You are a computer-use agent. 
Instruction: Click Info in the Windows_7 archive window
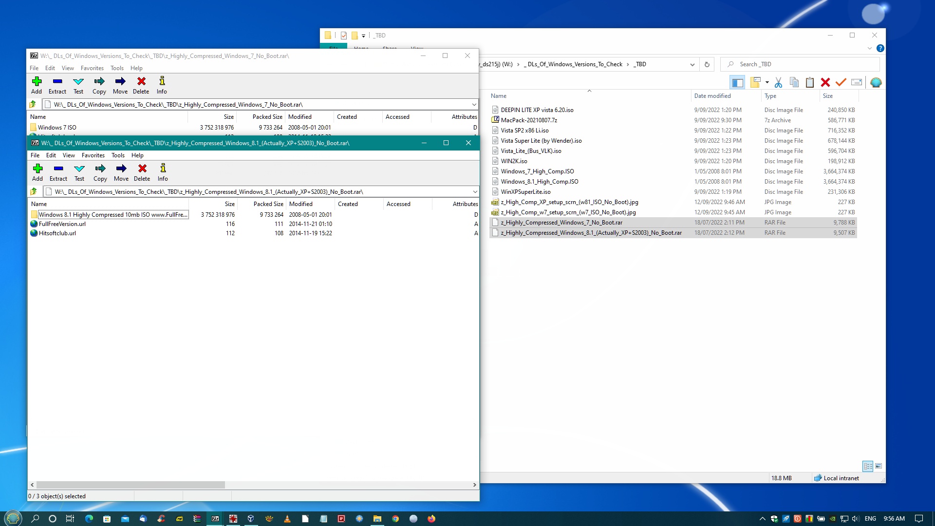tap(162, 85)
